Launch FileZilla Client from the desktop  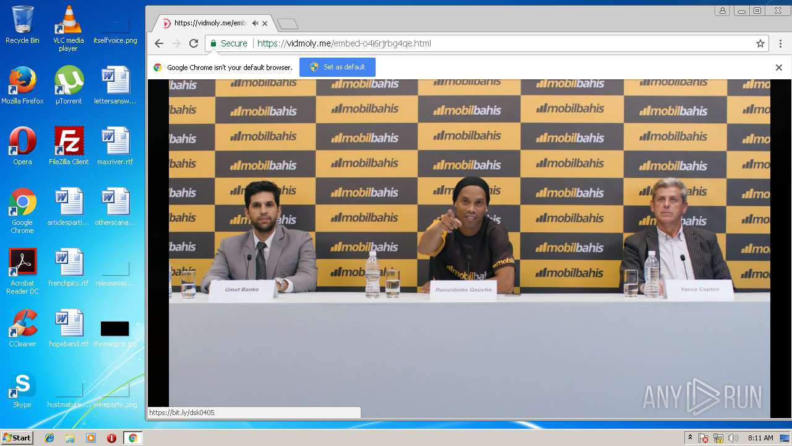coord(68,146)
